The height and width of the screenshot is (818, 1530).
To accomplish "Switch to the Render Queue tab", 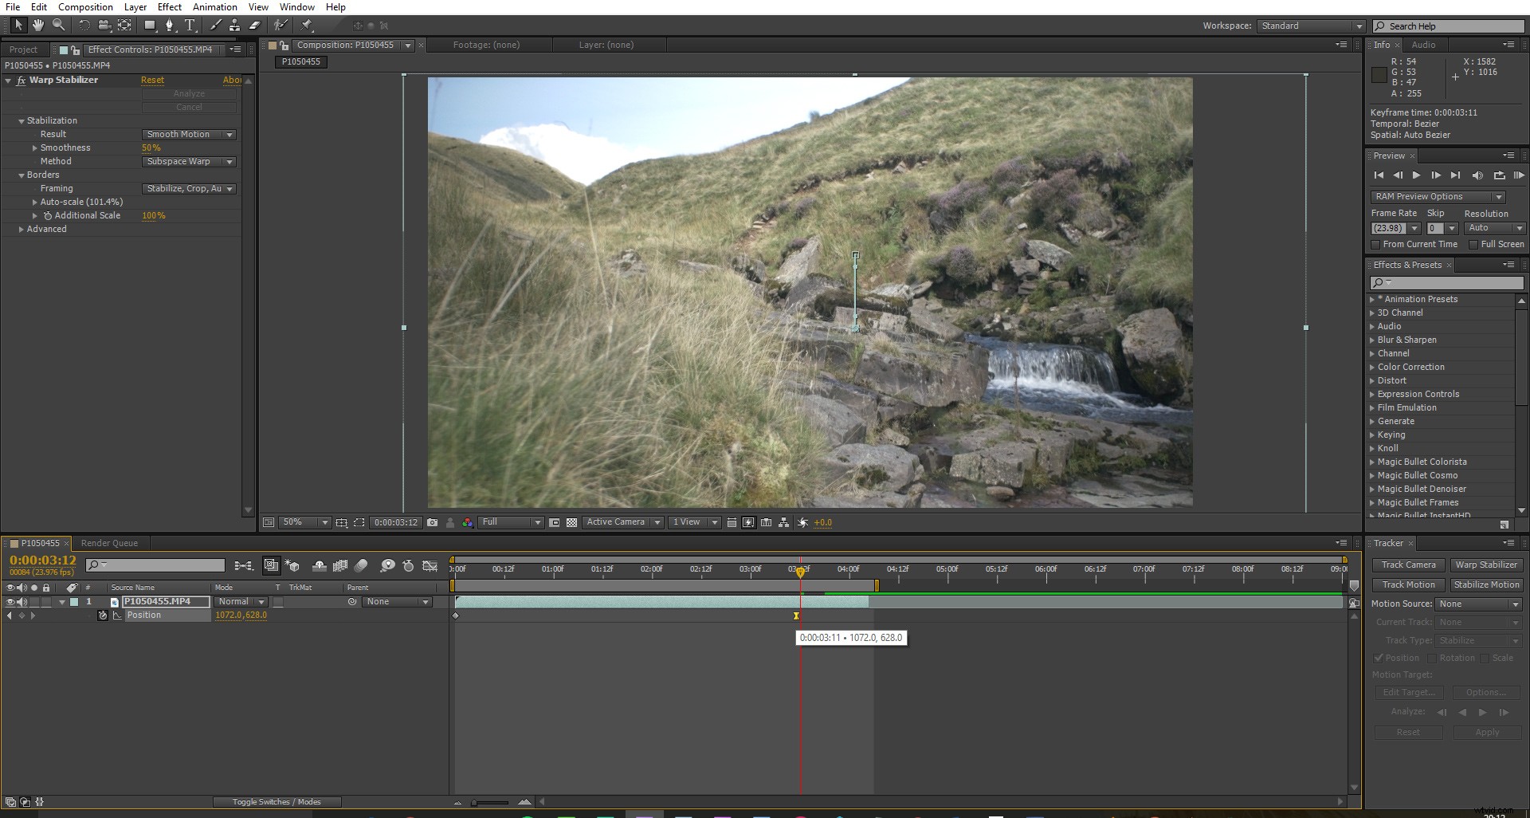I will [x=110, y=543].
